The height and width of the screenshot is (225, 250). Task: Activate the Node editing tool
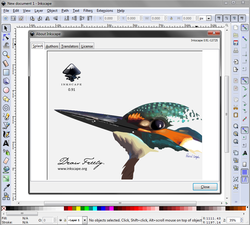click(x=6, y=37)
